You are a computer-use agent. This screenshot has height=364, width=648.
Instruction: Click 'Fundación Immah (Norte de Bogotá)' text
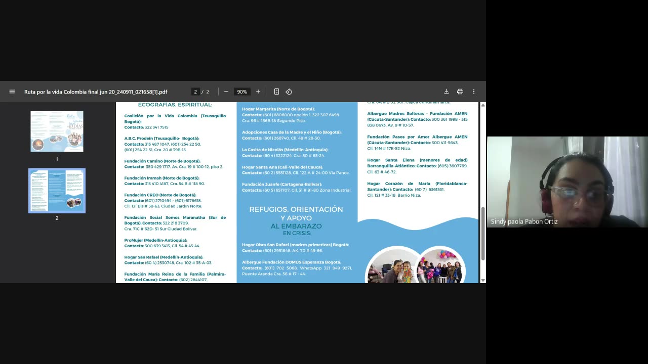point(162,178)
